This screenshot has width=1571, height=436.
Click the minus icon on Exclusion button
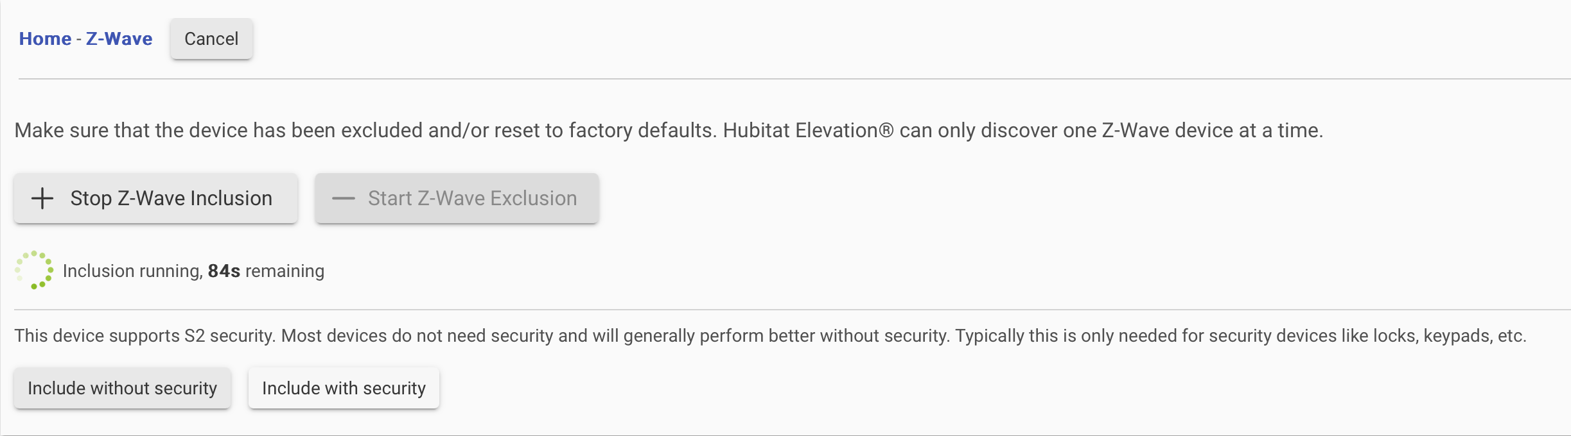(343, 198)
